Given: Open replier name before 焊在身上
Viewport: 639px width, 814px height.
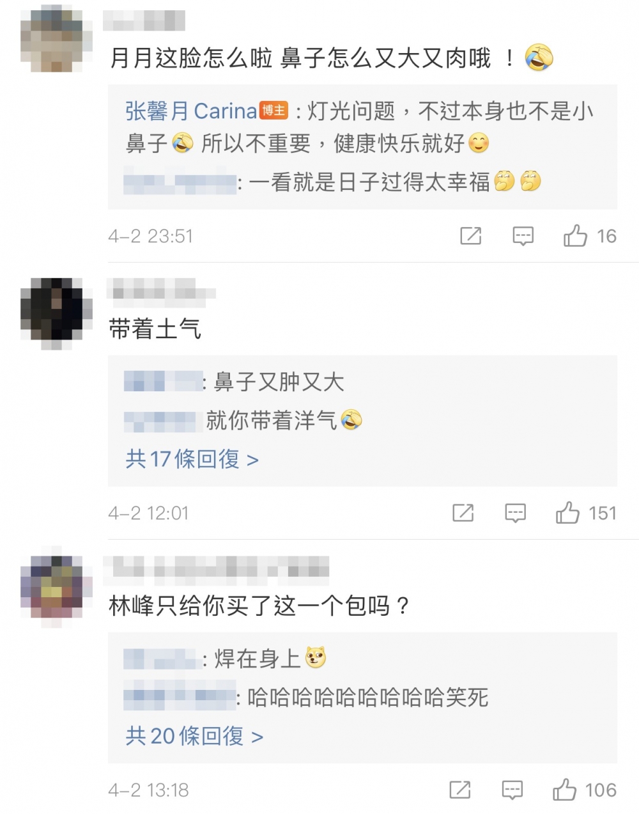Looking at the screenshot, I should point(160,659).
